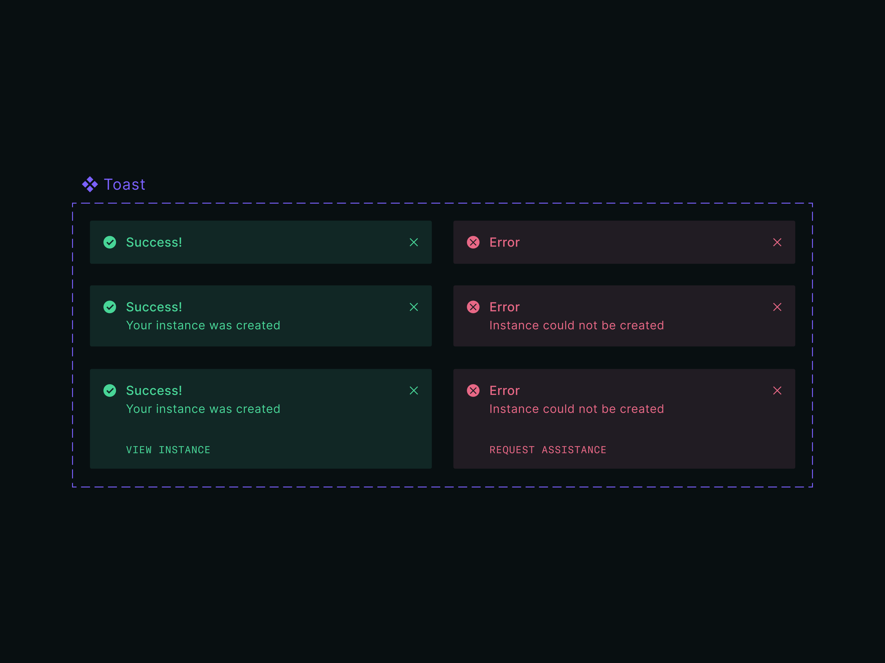885x663 pixels.
Task: Click red error icon in title-only Error toast
Action: tap(473, 242)
